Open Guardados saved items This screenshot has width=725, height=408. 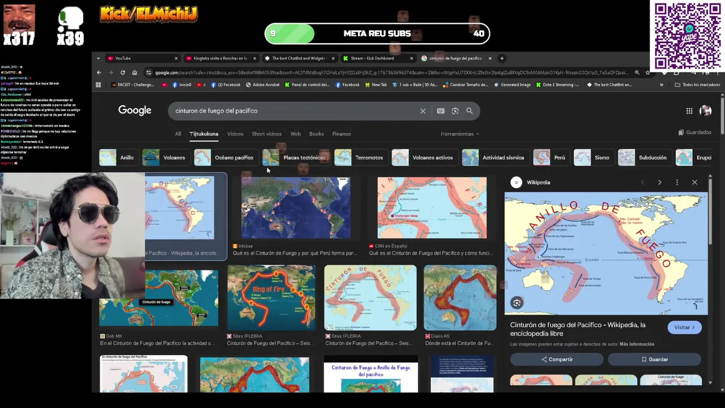(694, 133)
